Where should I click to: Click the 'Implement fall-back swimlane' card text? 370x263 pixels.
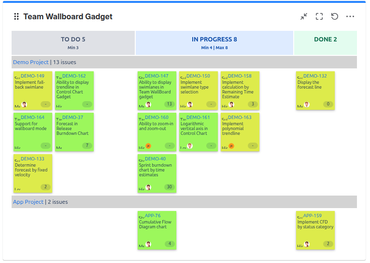pos(30,85)
